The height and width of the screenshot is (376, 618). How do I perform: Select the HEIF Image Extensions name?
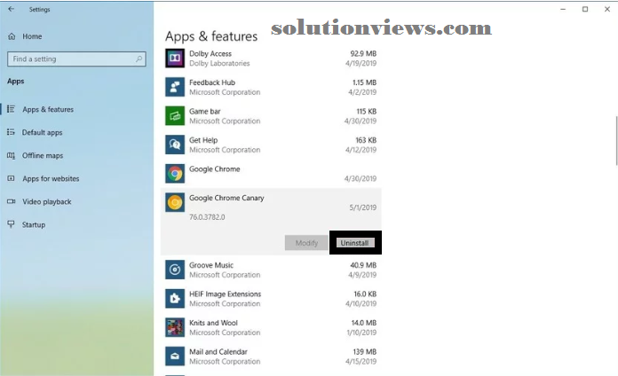tap(225, 294)
